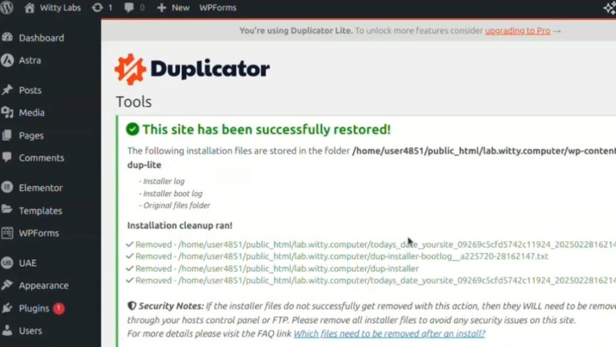616x347 pixels.
Task: Open the Media library menu
Action: click(31, 112)
